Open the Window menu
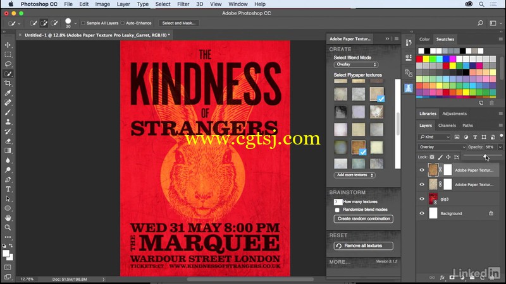The width and height of the screenshot is (506, 284). tap(238, 4)
